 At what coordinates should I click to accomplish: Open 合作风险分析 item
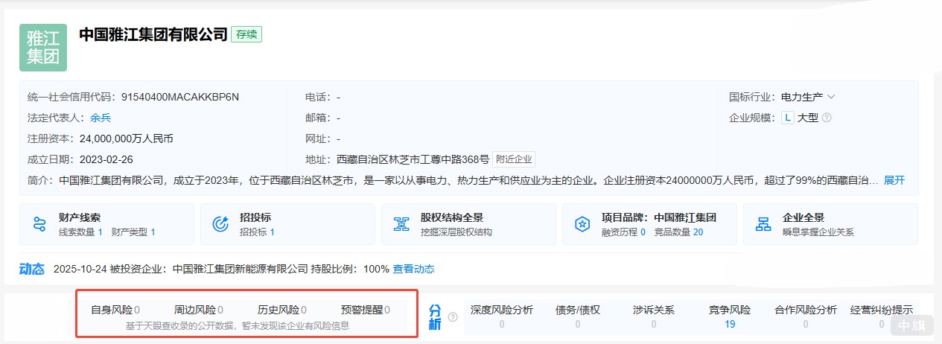click(x=806, y=316)
